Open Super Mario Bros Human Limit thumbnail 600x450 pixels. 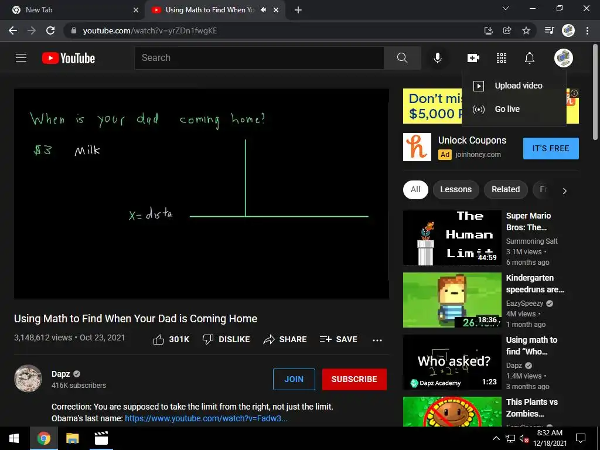click(452, 238)
